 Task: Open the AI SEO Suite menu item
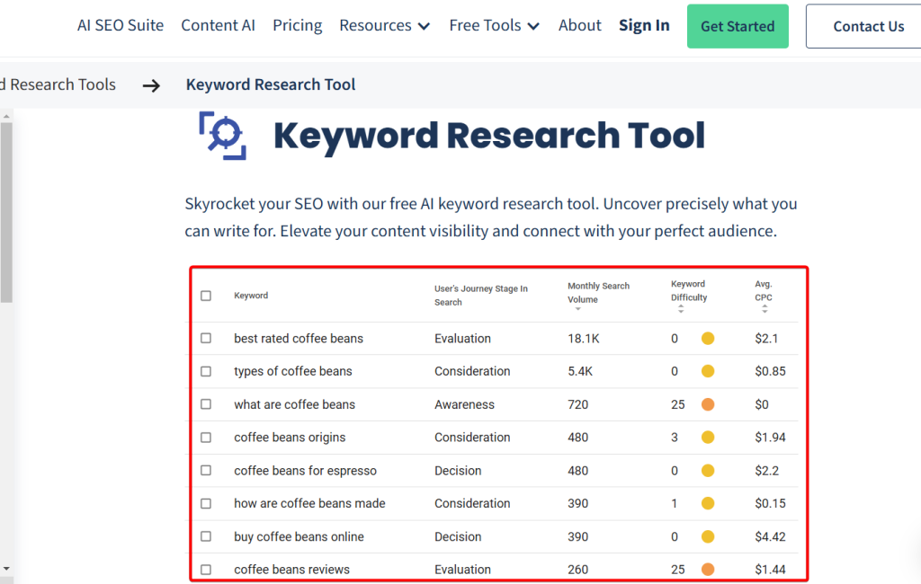point(121,26)
